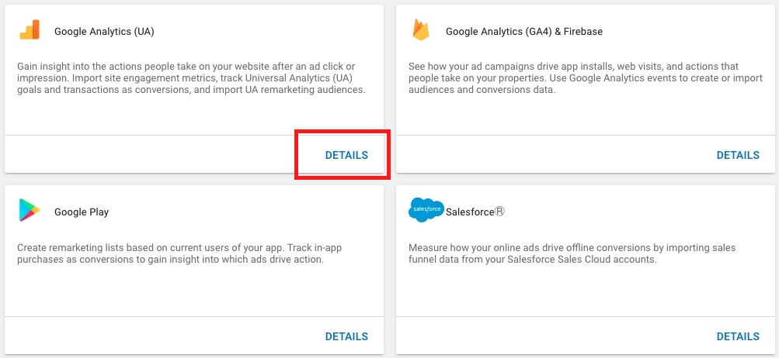Click empty footer area of Google Analytics (UA) card
Viewport: 779px width, 358px height.
point(148,155)
